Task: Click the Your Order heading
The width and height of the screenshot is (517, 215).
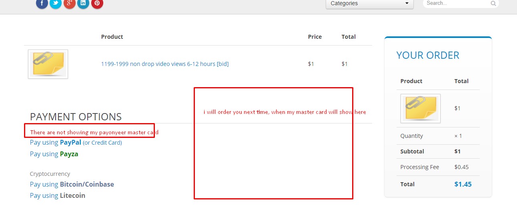Action: 428,55
